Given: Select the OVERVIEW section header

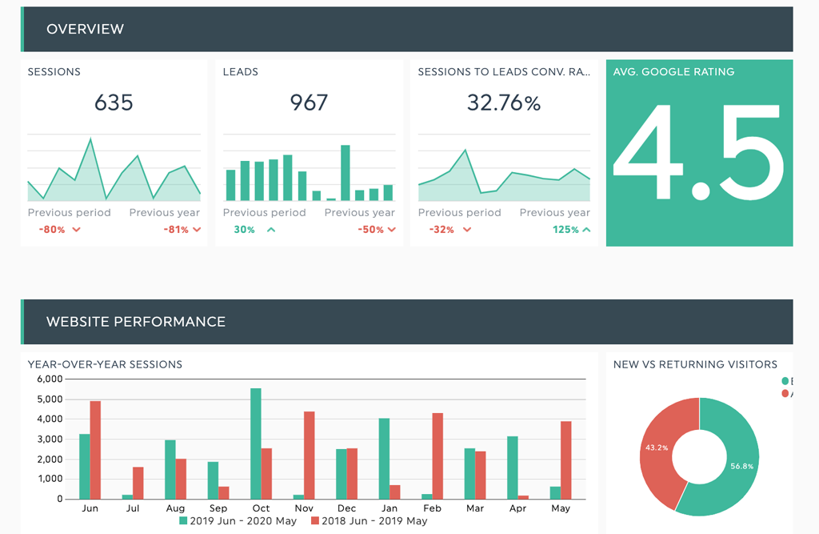Looking at the screenshot, I should (85, 30).
